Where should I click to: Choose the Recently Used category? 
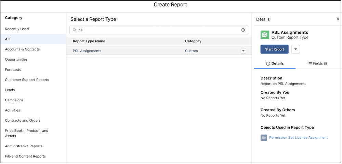point(17,29)
